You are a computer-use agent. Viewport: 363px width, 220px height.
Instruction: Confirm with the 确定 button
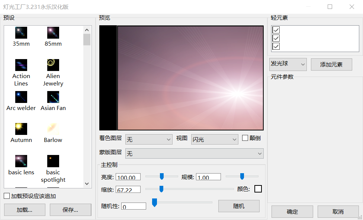(292, 211)
